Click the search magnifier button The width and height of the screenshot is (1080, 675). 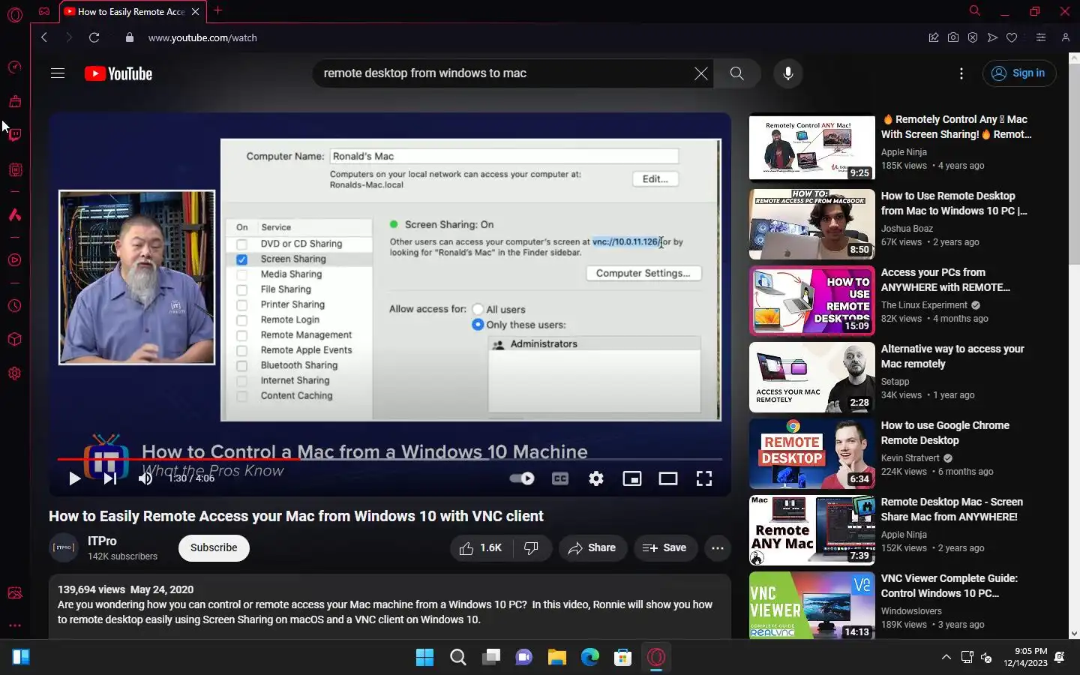(737, 73)
